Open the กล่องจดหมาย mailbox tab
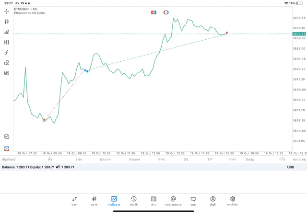The width and height of the screenshot is (307, 214). point(173,201)
